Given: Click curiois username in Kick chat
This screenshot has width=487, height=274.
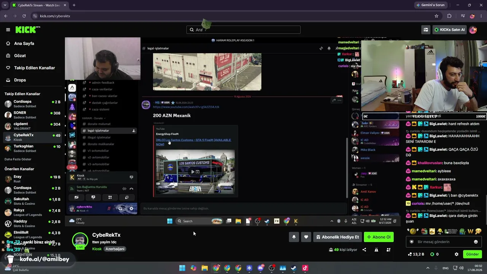Looking at the screenshot, I should point(417,204).
